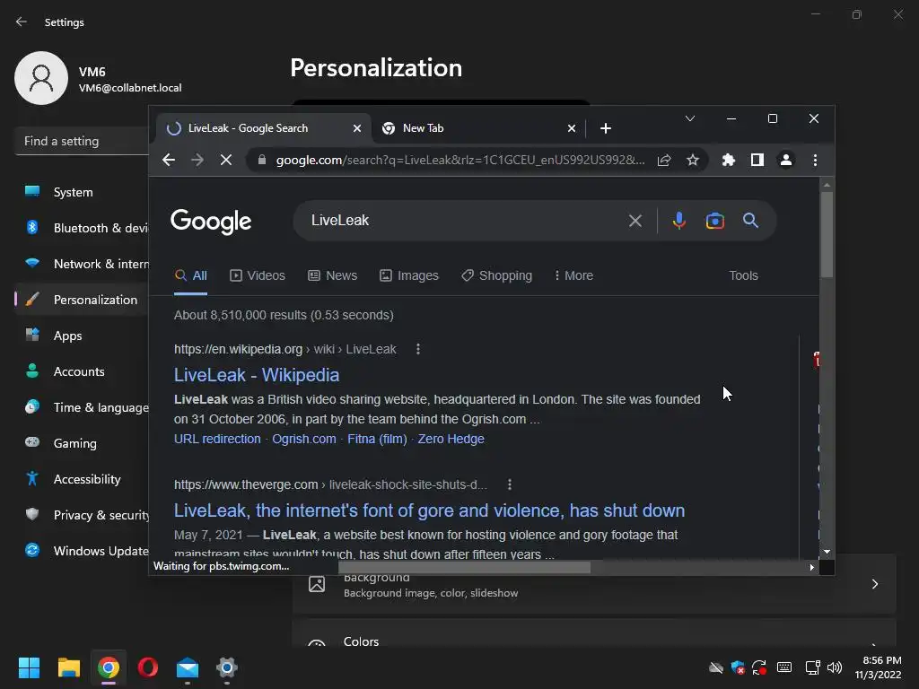
Task: Share this page icon in address bar
Action: click(x=664, y=160)
